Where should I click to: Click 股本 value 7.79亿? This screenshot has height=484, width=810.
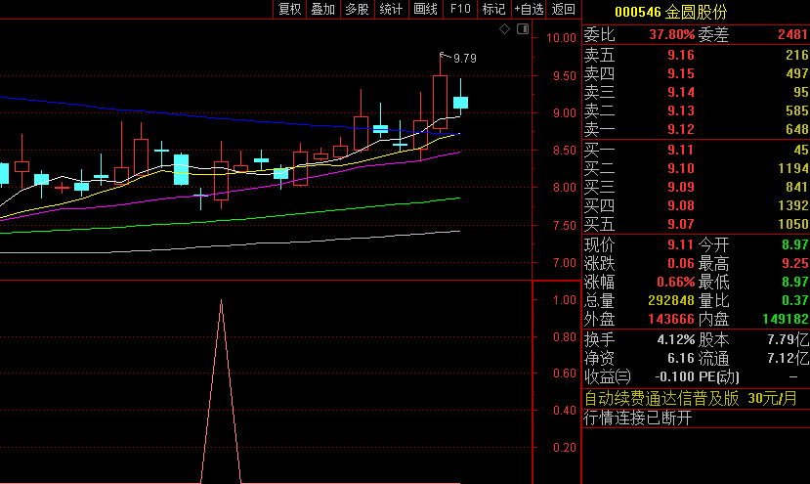(788, 339)
